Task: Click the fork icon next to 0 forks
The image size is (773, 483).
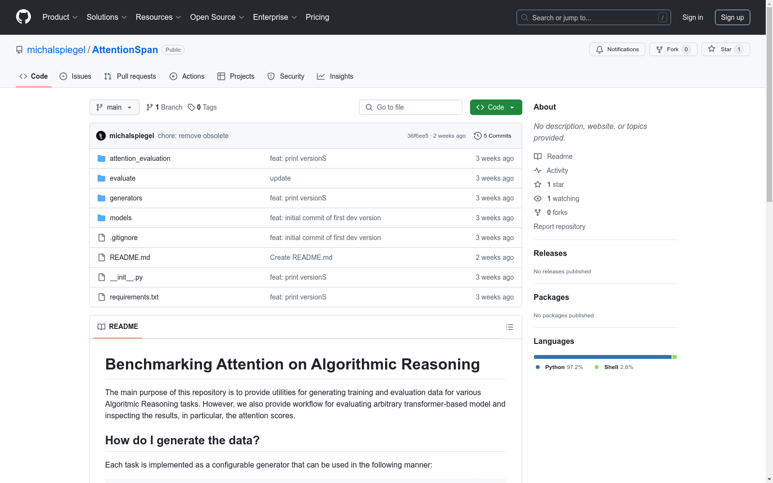Action: click(538, 213)
